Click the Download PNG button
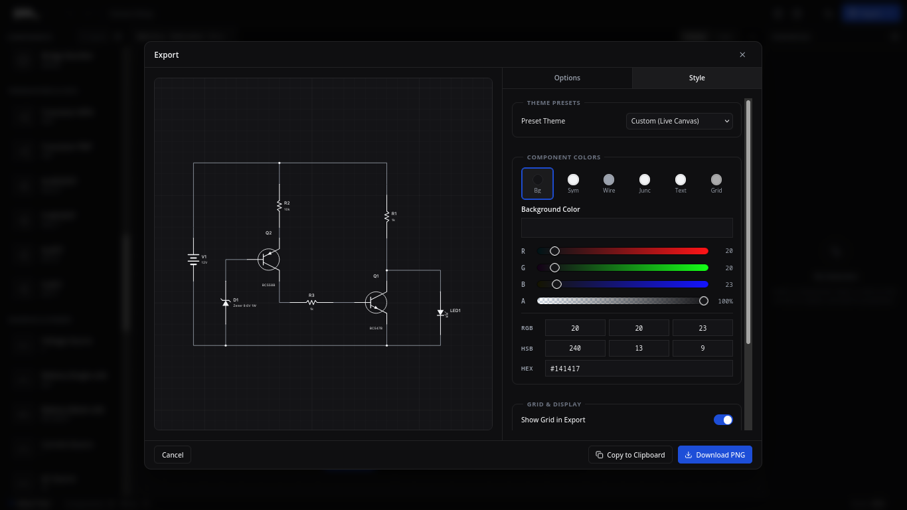The height and width of the screenshot is (510, 907). tap(715, 455)
